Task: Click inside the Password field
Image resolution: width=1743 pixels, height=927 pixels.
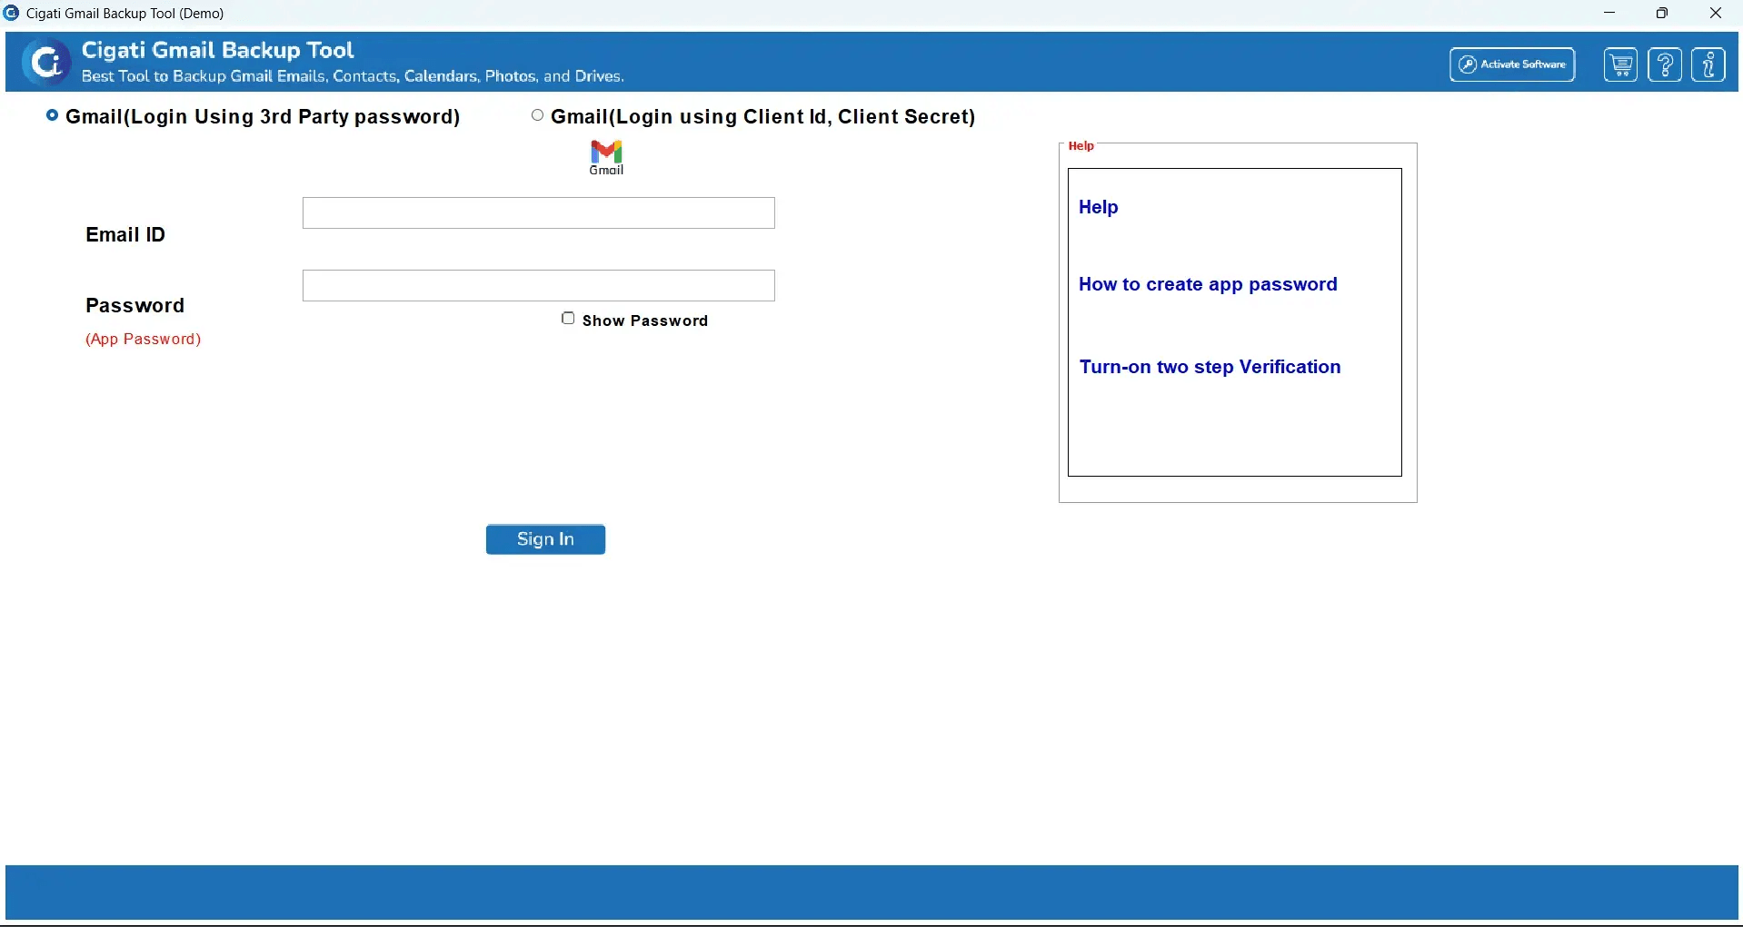Action: pyautogui.click(x=538, y=284)
